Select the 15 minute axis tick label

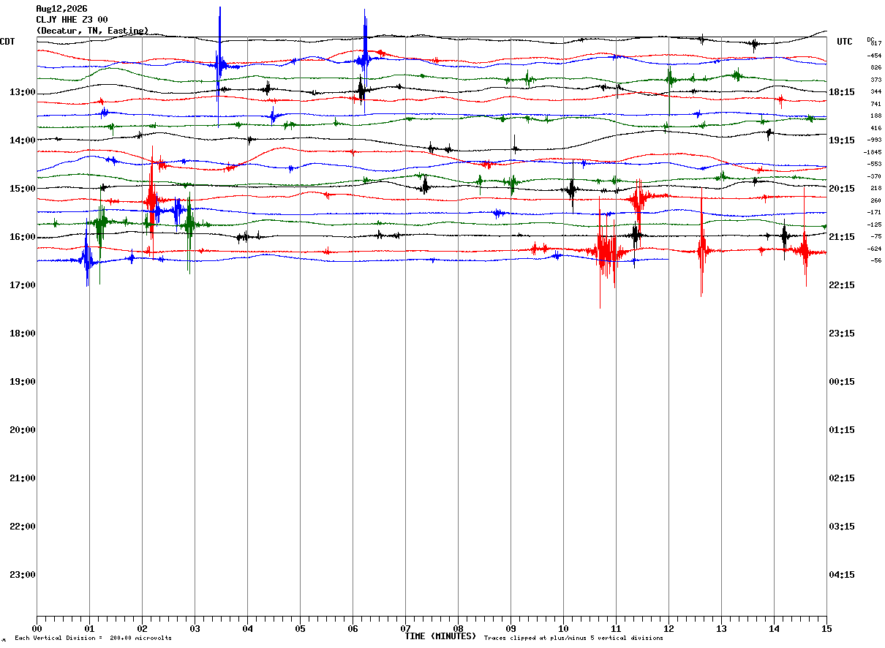tap(826, 628)
